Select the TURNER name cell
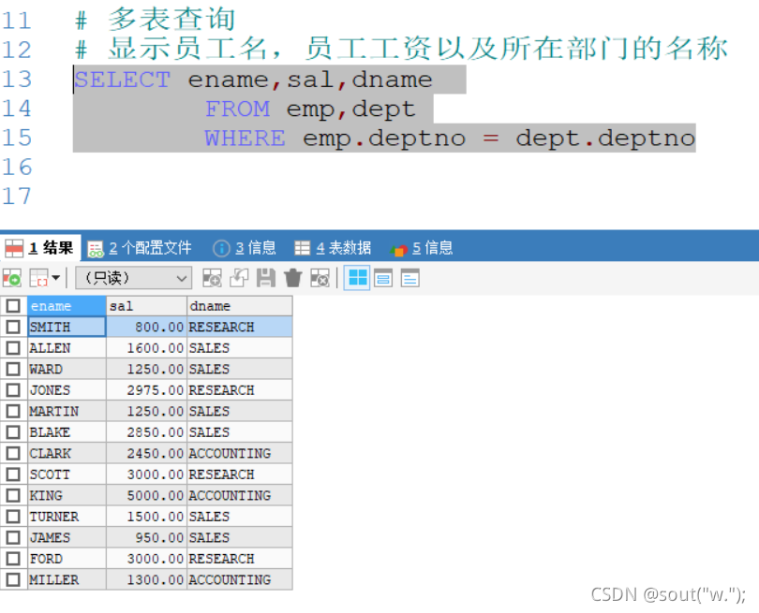This screenshot has width=759, height=613. 67,517
